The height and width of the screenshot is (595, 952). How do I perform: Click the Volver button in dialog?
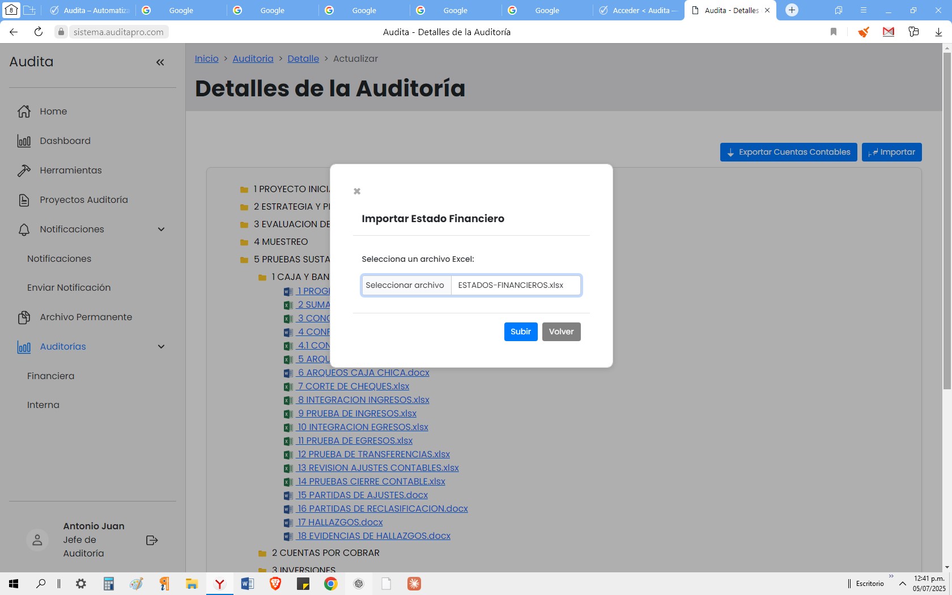pos(561,332)
